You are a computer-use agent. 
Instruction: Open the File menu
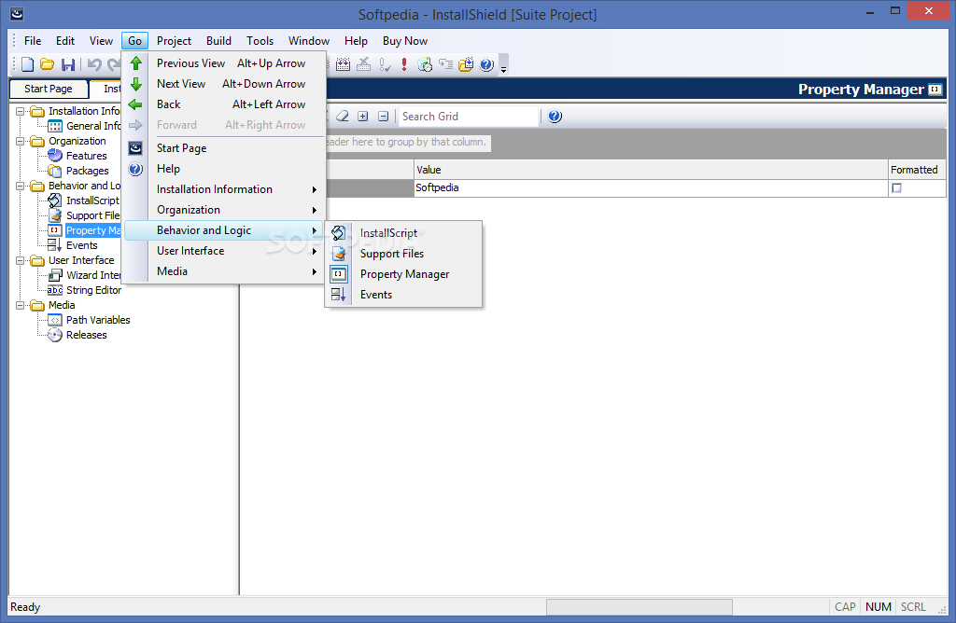click(33, 41)
